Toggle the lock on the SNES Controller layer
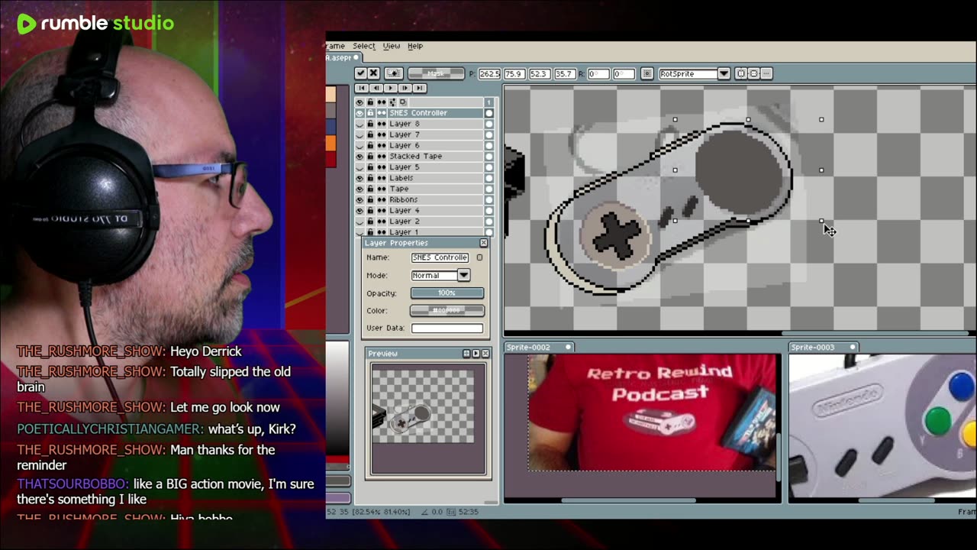 coord(370,113)
